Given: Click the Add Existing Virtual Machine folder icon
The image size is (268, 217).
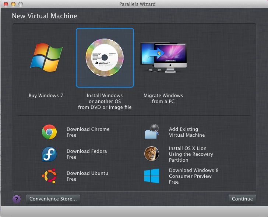Looking at the screenshot, I should click(152, 132).
